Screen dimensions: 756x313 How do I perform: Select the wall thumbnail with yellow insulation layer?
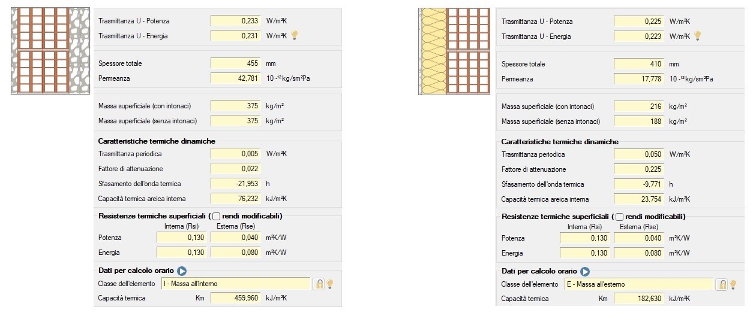[x=455, y=51]
